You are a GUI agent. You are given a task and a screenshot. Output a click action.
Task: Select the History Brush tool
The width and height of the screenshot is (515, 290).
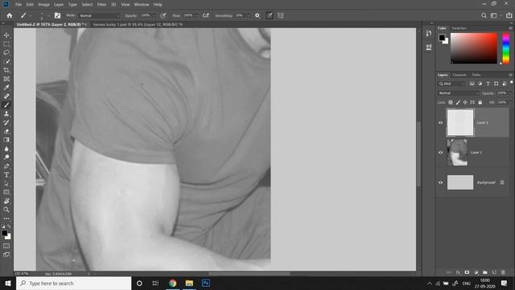(6, 122)
